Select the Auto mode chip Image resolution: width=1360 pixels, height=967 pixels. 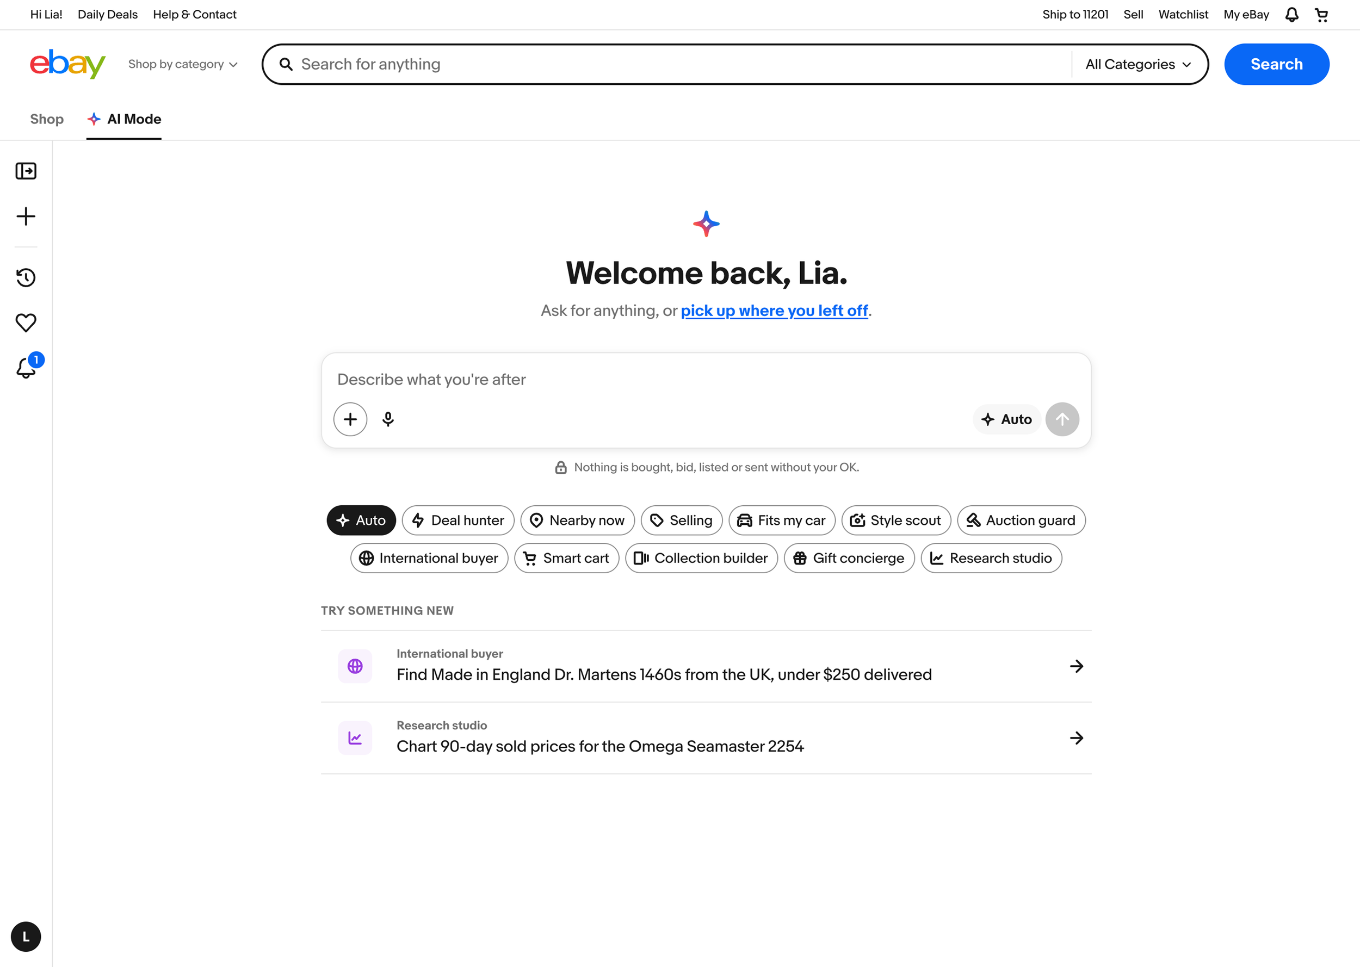click(x=361, y=520)
